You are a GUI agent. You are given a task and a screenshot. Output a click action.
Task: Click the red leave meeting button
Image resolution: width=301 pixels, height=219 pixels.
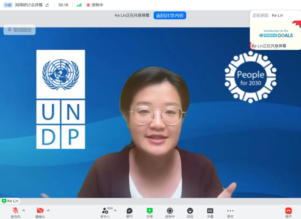[x=288, y=212]
